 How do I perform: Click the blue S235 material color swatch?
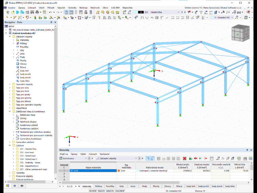pyautogui.click(x=72, y=171)
